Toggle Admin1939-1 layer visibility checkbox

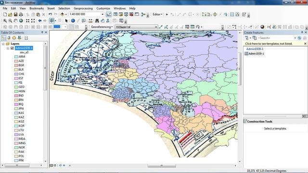(12, 48)
